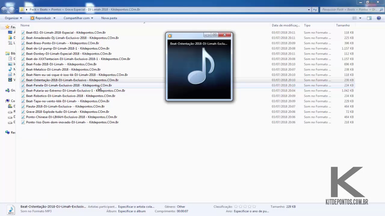
Task: Click the audio icon of Flauta-2018-DJ-Limah-Exclusiva
Action: [x=23, y=106]
